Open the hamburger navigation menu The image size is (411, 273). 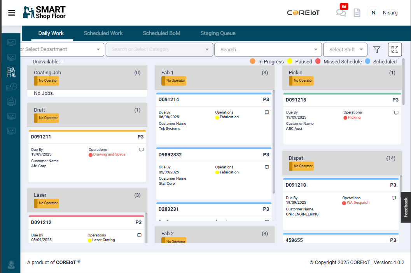point(12,13)
